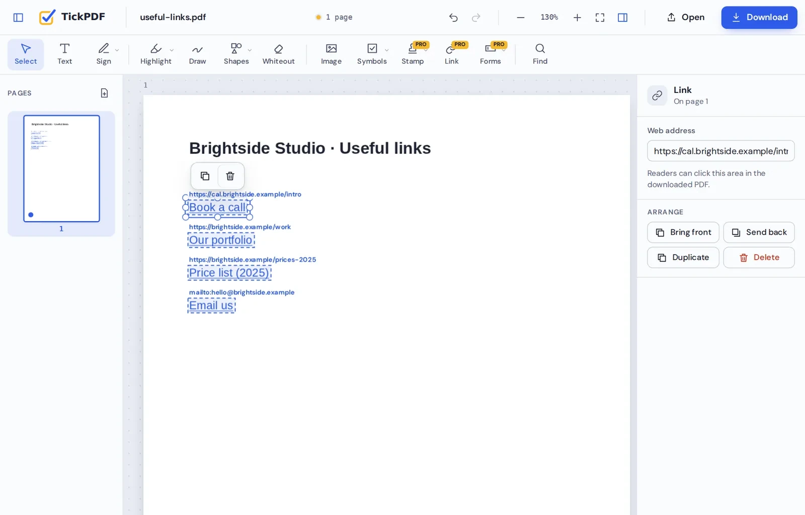This screenshot has height=515, width=805.
Task: Select the 'Email us' link box
Action: [212, 305]
